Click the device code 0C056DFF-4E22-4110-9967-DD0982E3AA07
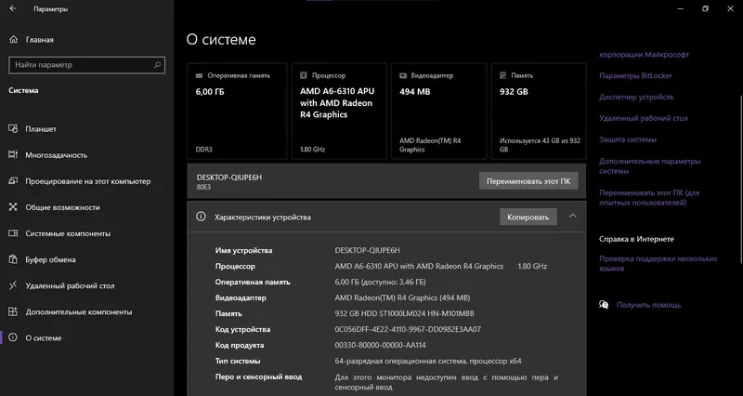This screenshot has width=743, height=396. coord(408,329)
